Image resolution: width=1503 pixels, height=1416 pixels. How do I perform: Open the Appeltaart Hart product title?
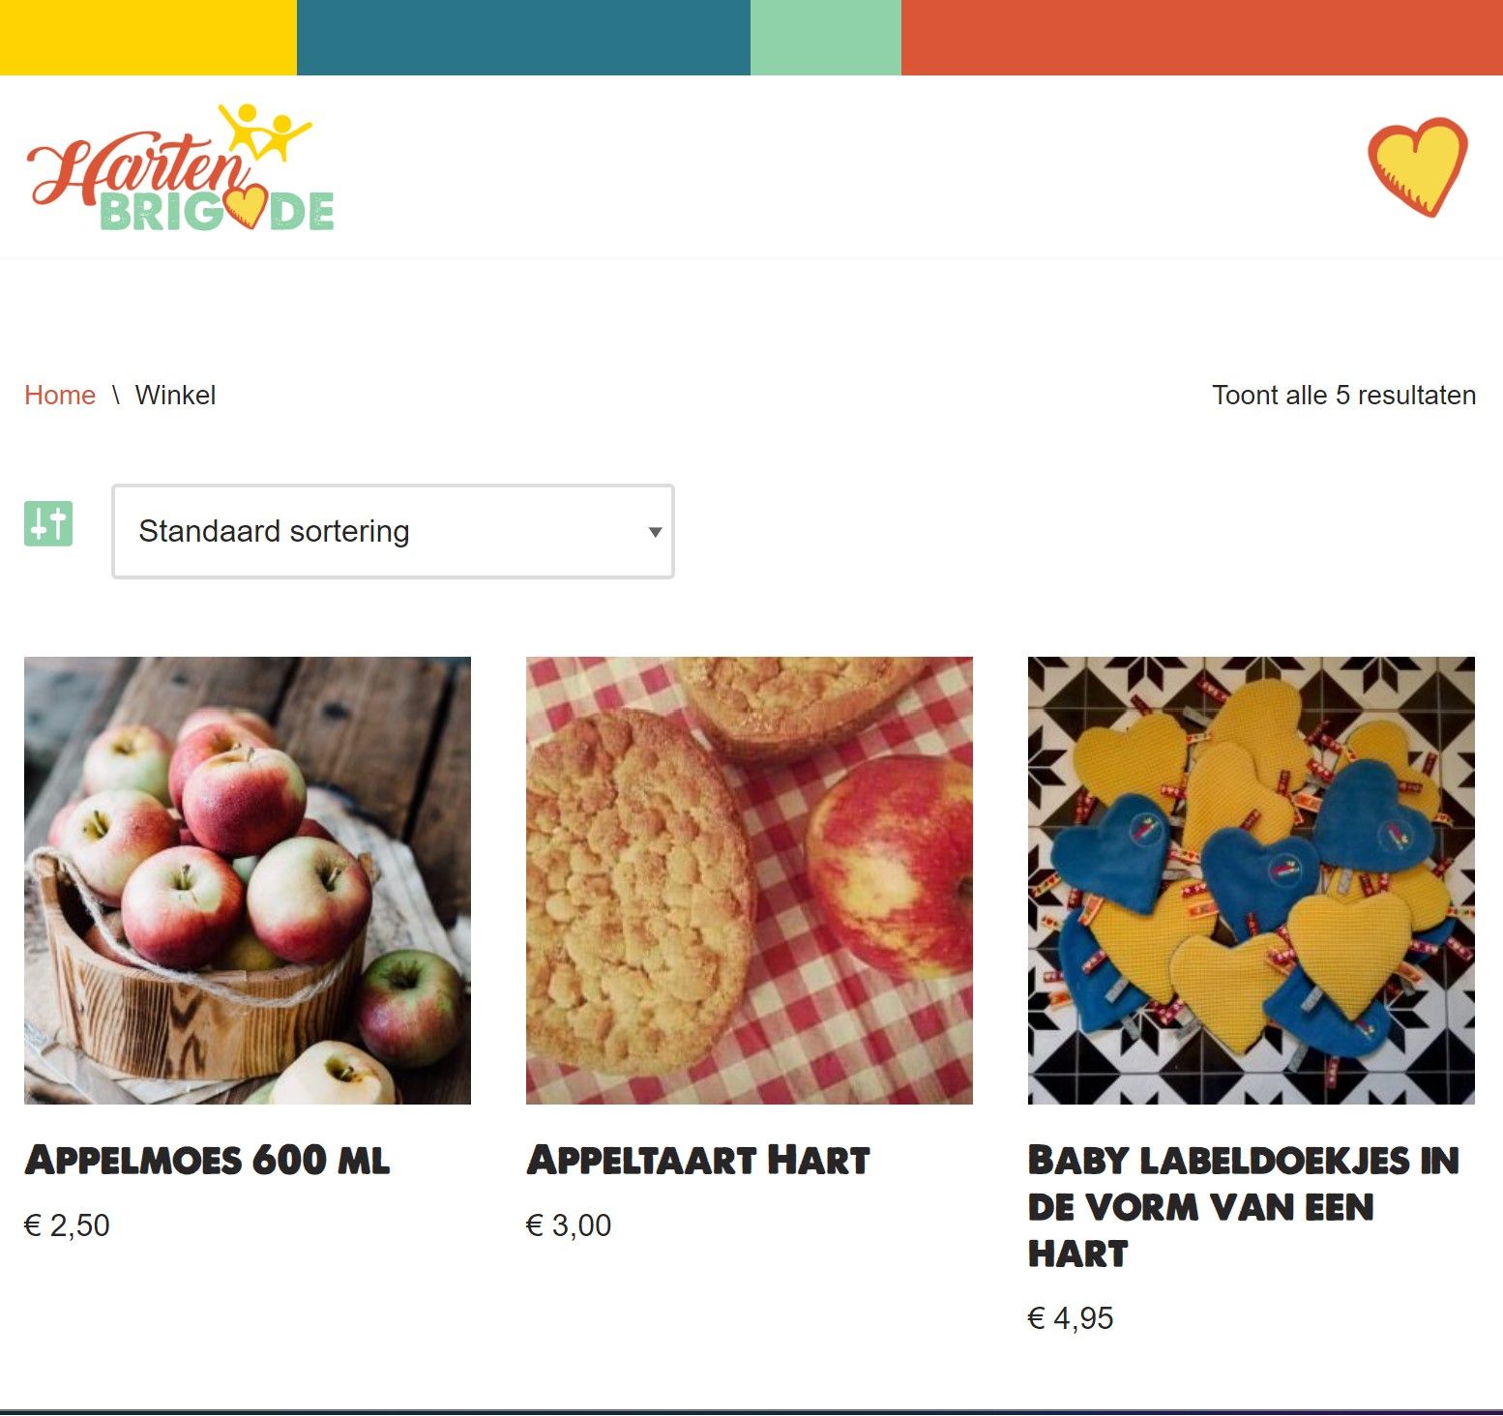(x=698, y=1160)
